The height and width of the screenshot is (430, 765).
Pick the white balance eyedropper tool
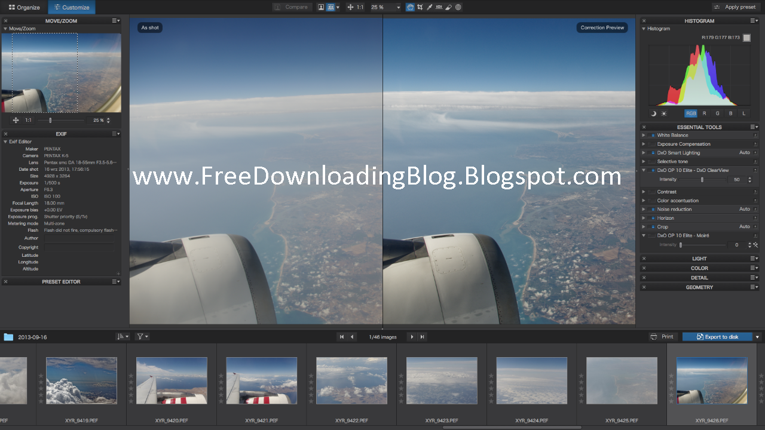tap(429, 7)
